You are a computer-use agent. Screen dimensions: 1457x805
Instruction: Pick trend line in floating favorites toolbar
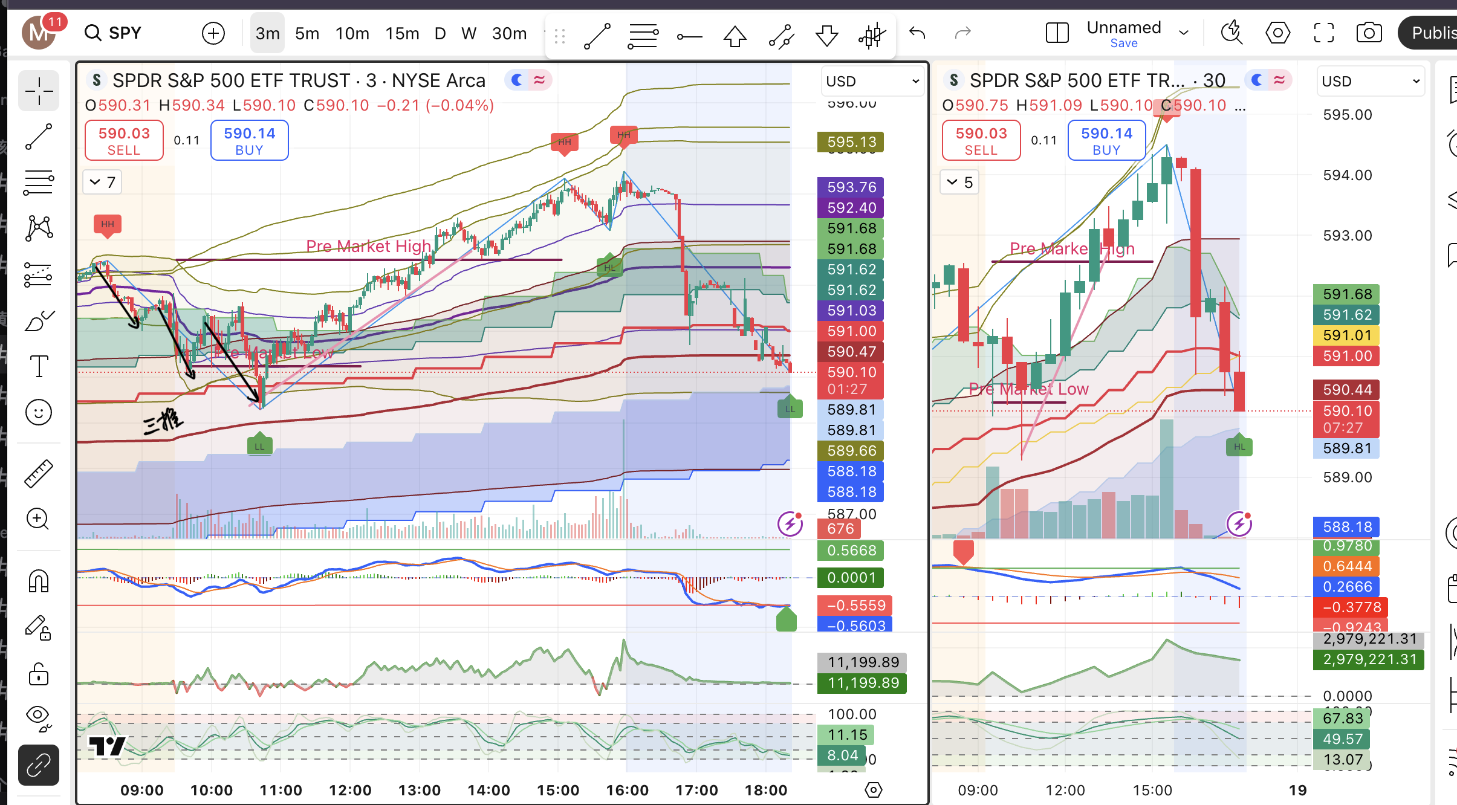coord(597,36)
